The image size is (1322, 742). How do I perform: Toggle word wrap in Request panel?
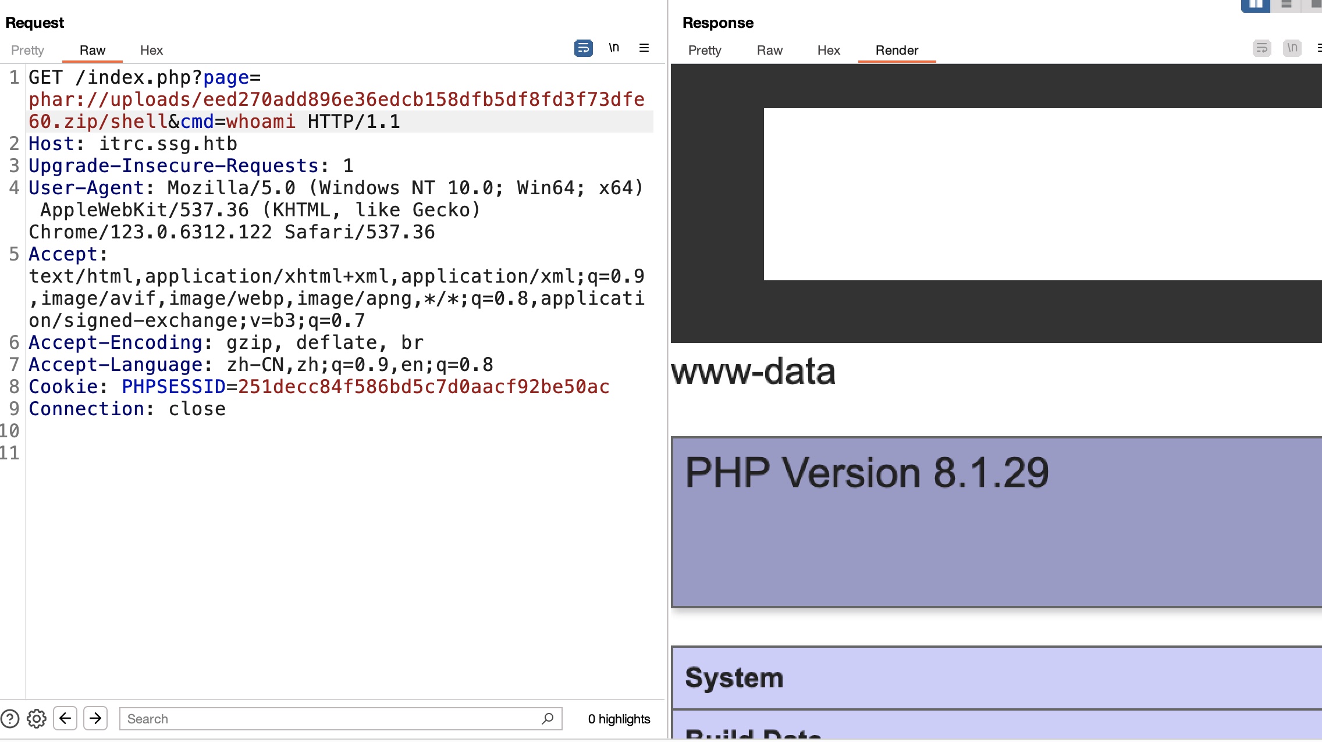coord(583,48)
